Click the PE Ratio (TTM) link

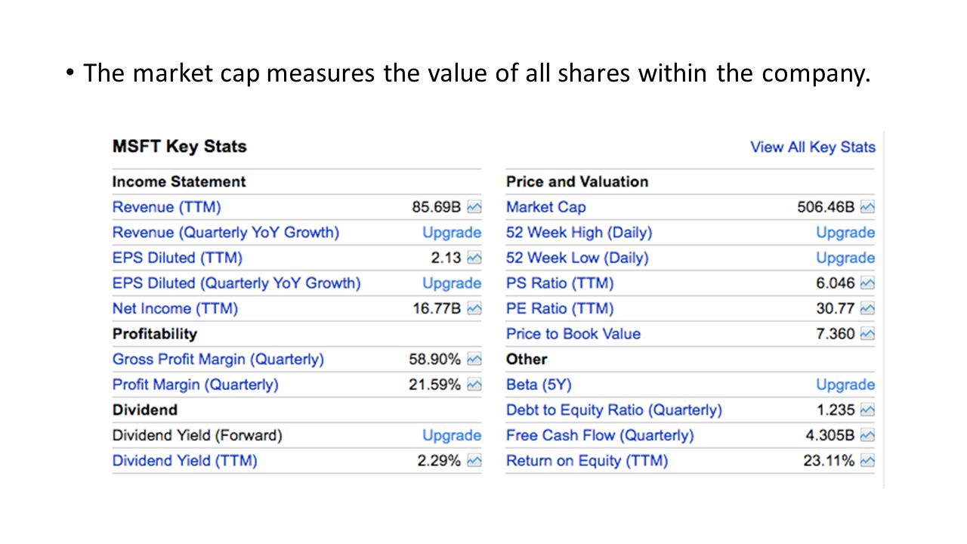[560, 308]
